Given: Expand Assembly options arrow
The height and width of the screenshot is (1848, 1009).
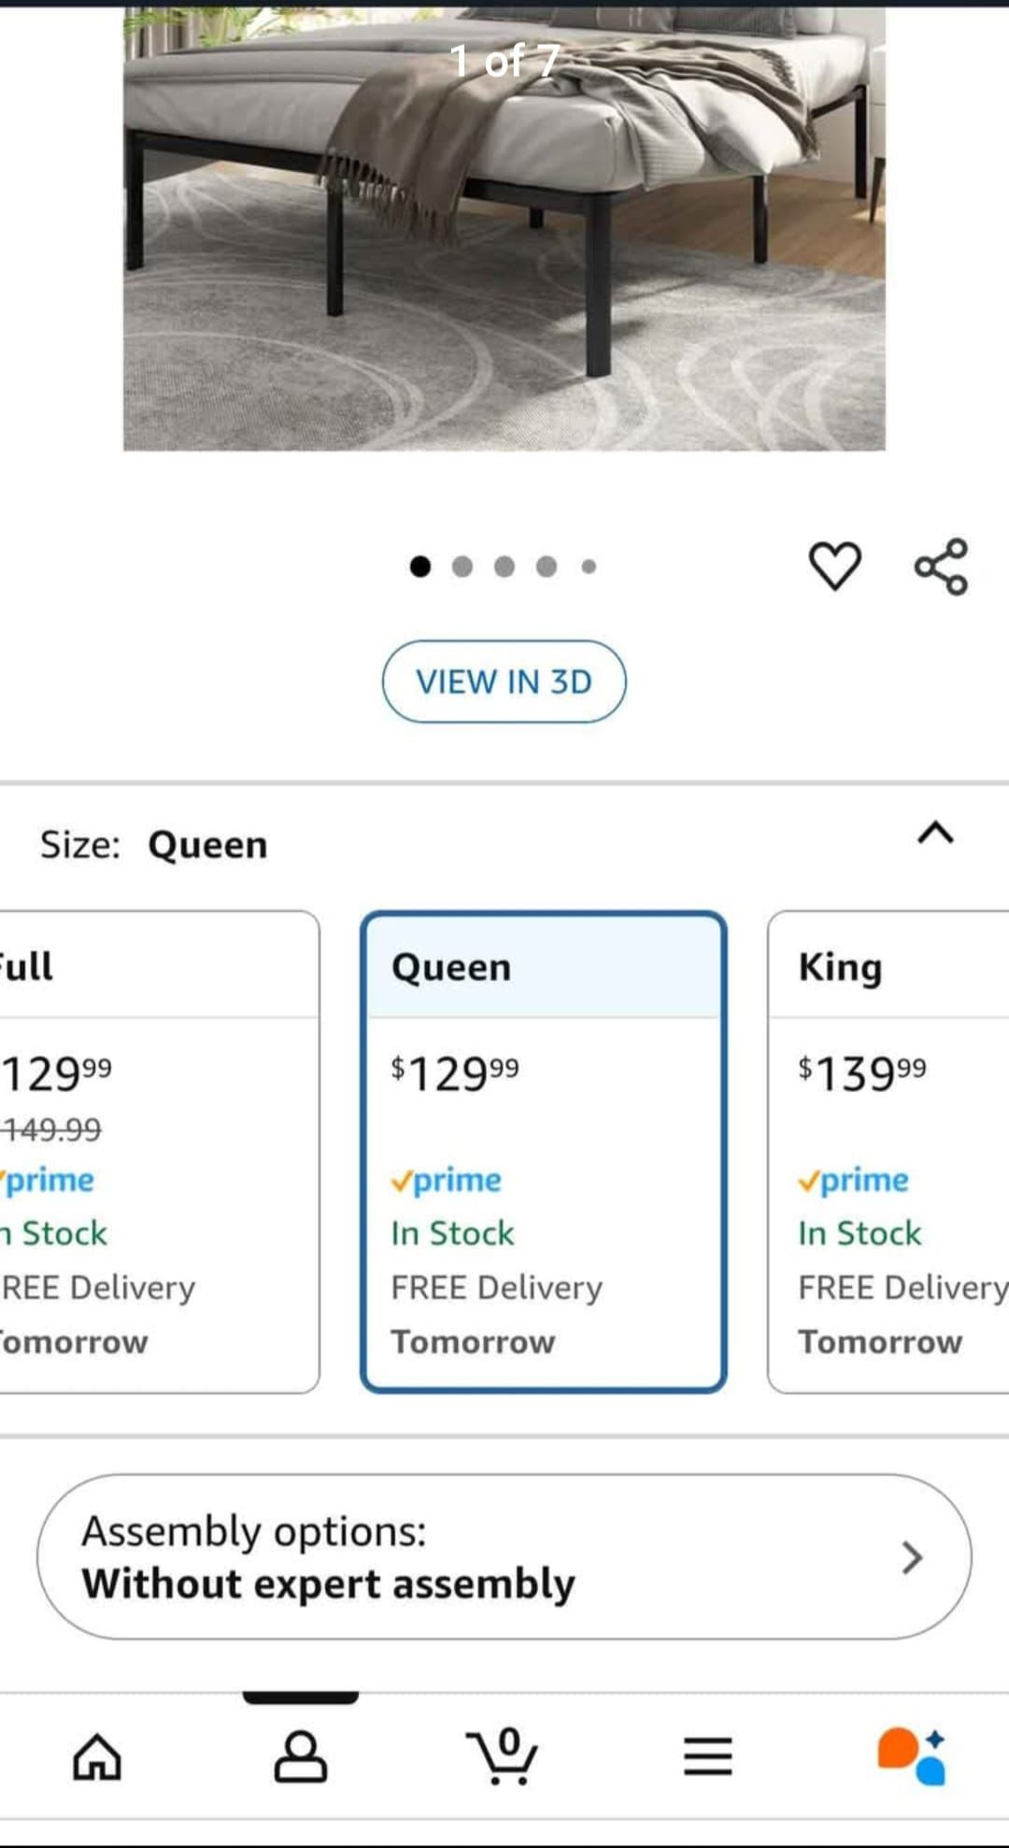Looking at the screenshot, I should coord(912,1557).
